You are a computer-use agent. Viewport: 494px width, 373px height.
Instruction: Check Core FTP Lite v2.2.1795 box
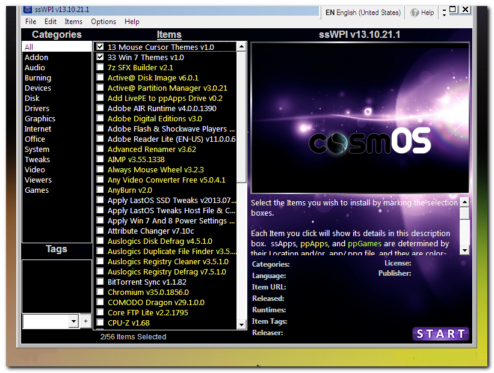100,312
